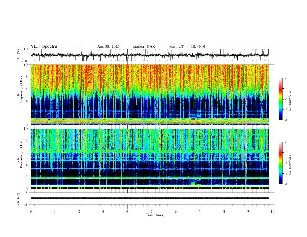
Task: Click the "ch.1(V)" waveform axis label
Action: 19,55
